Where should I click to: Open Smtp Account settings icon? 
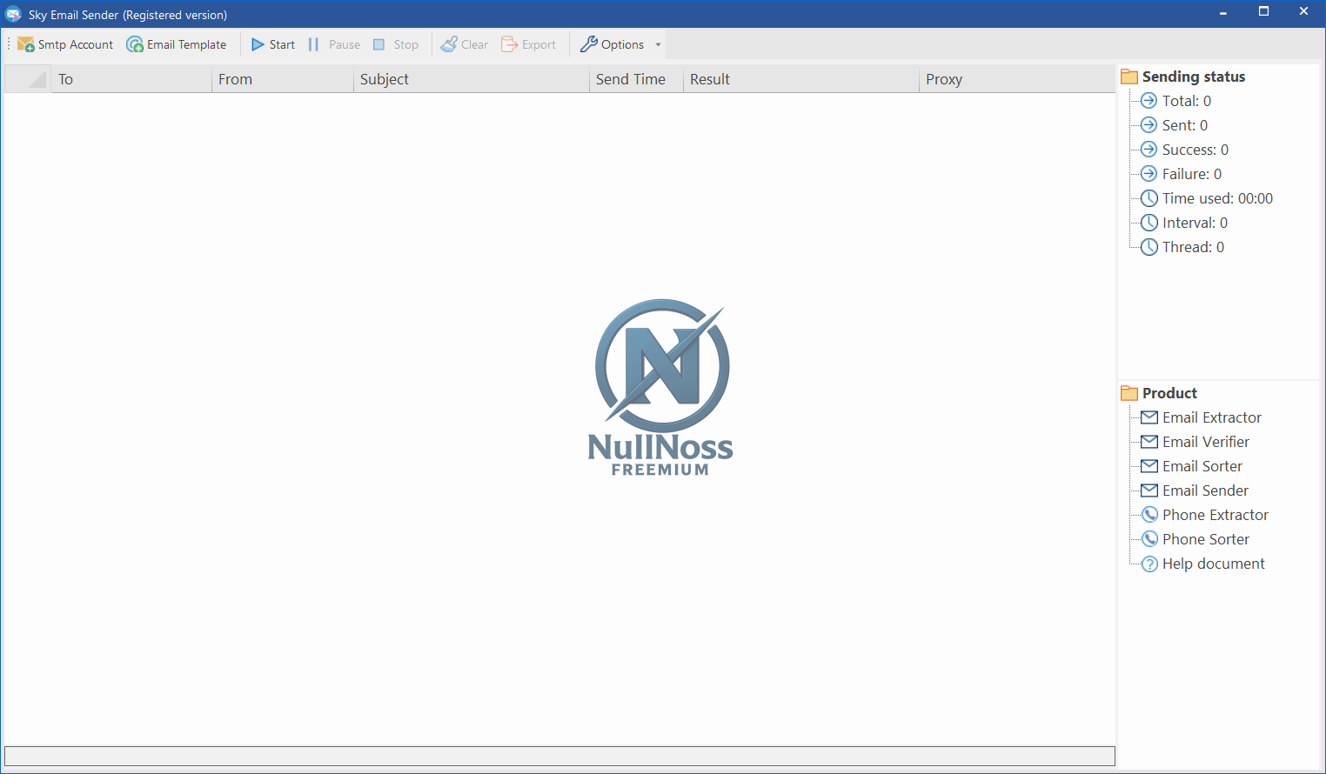[26, 44]
